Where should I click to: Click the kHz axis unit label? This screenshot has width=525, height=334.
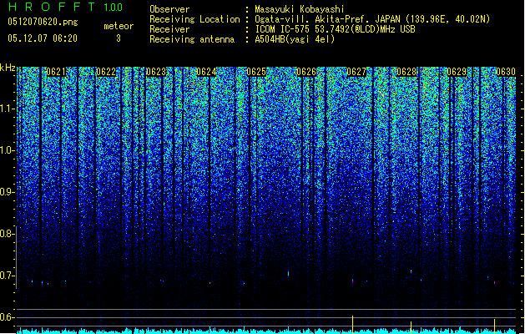(8, 68)
